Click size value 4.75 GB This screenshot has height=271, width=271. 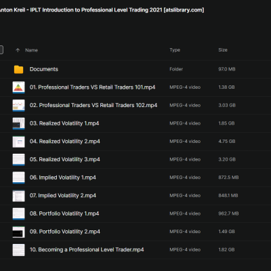coord(227,142)
